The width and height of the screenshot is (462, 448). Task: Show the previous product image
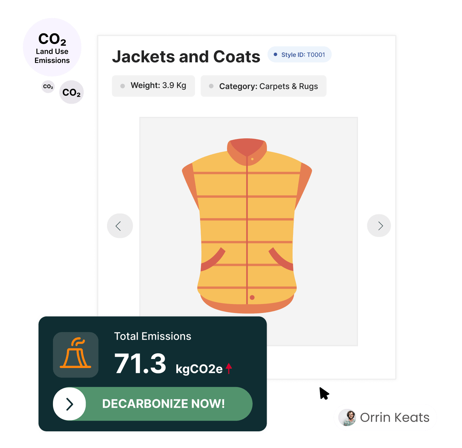coord(120,226)
